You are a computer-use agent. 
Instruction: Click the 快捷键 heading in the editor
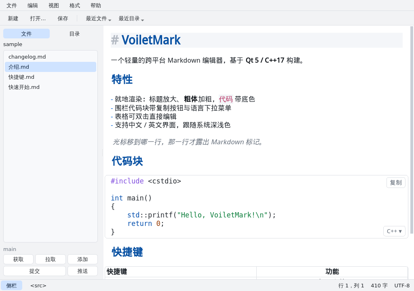pos(127,252)
